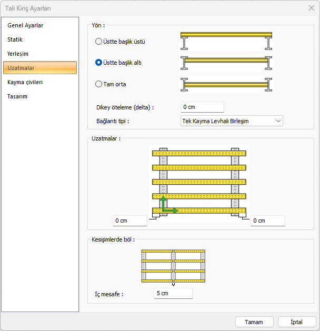Open the Kayma çivileri section
Screen dimensions: 320x331
click(x=25, y=82)
